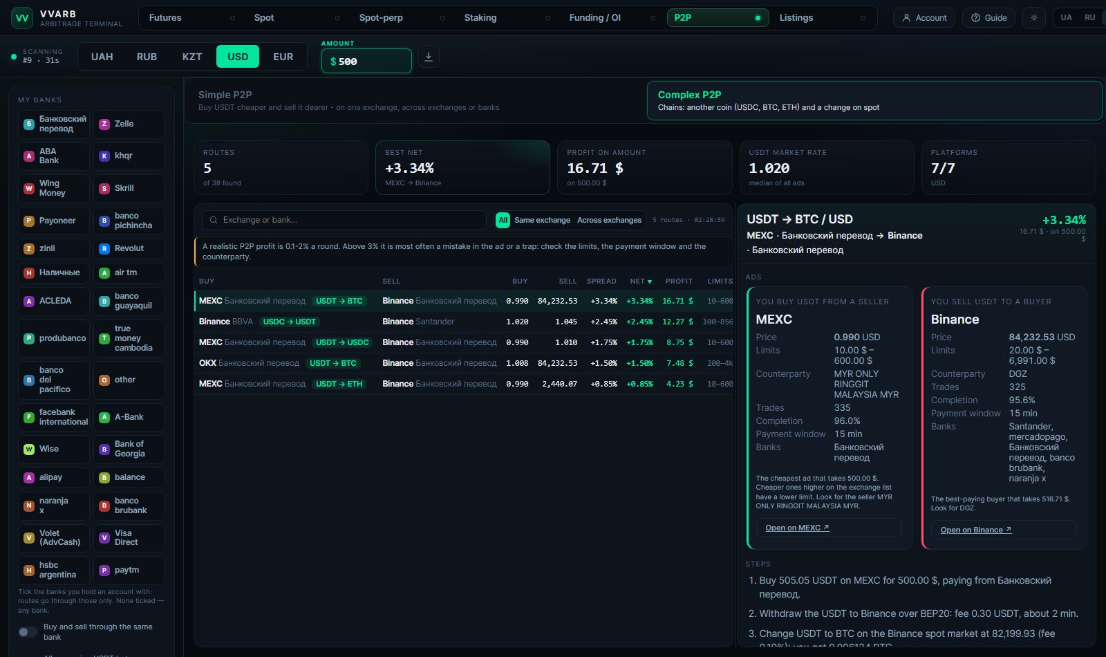This screenshot has height=657, width=1106.
Task: Open the Listings tab
Action: (x=822, y=18)
